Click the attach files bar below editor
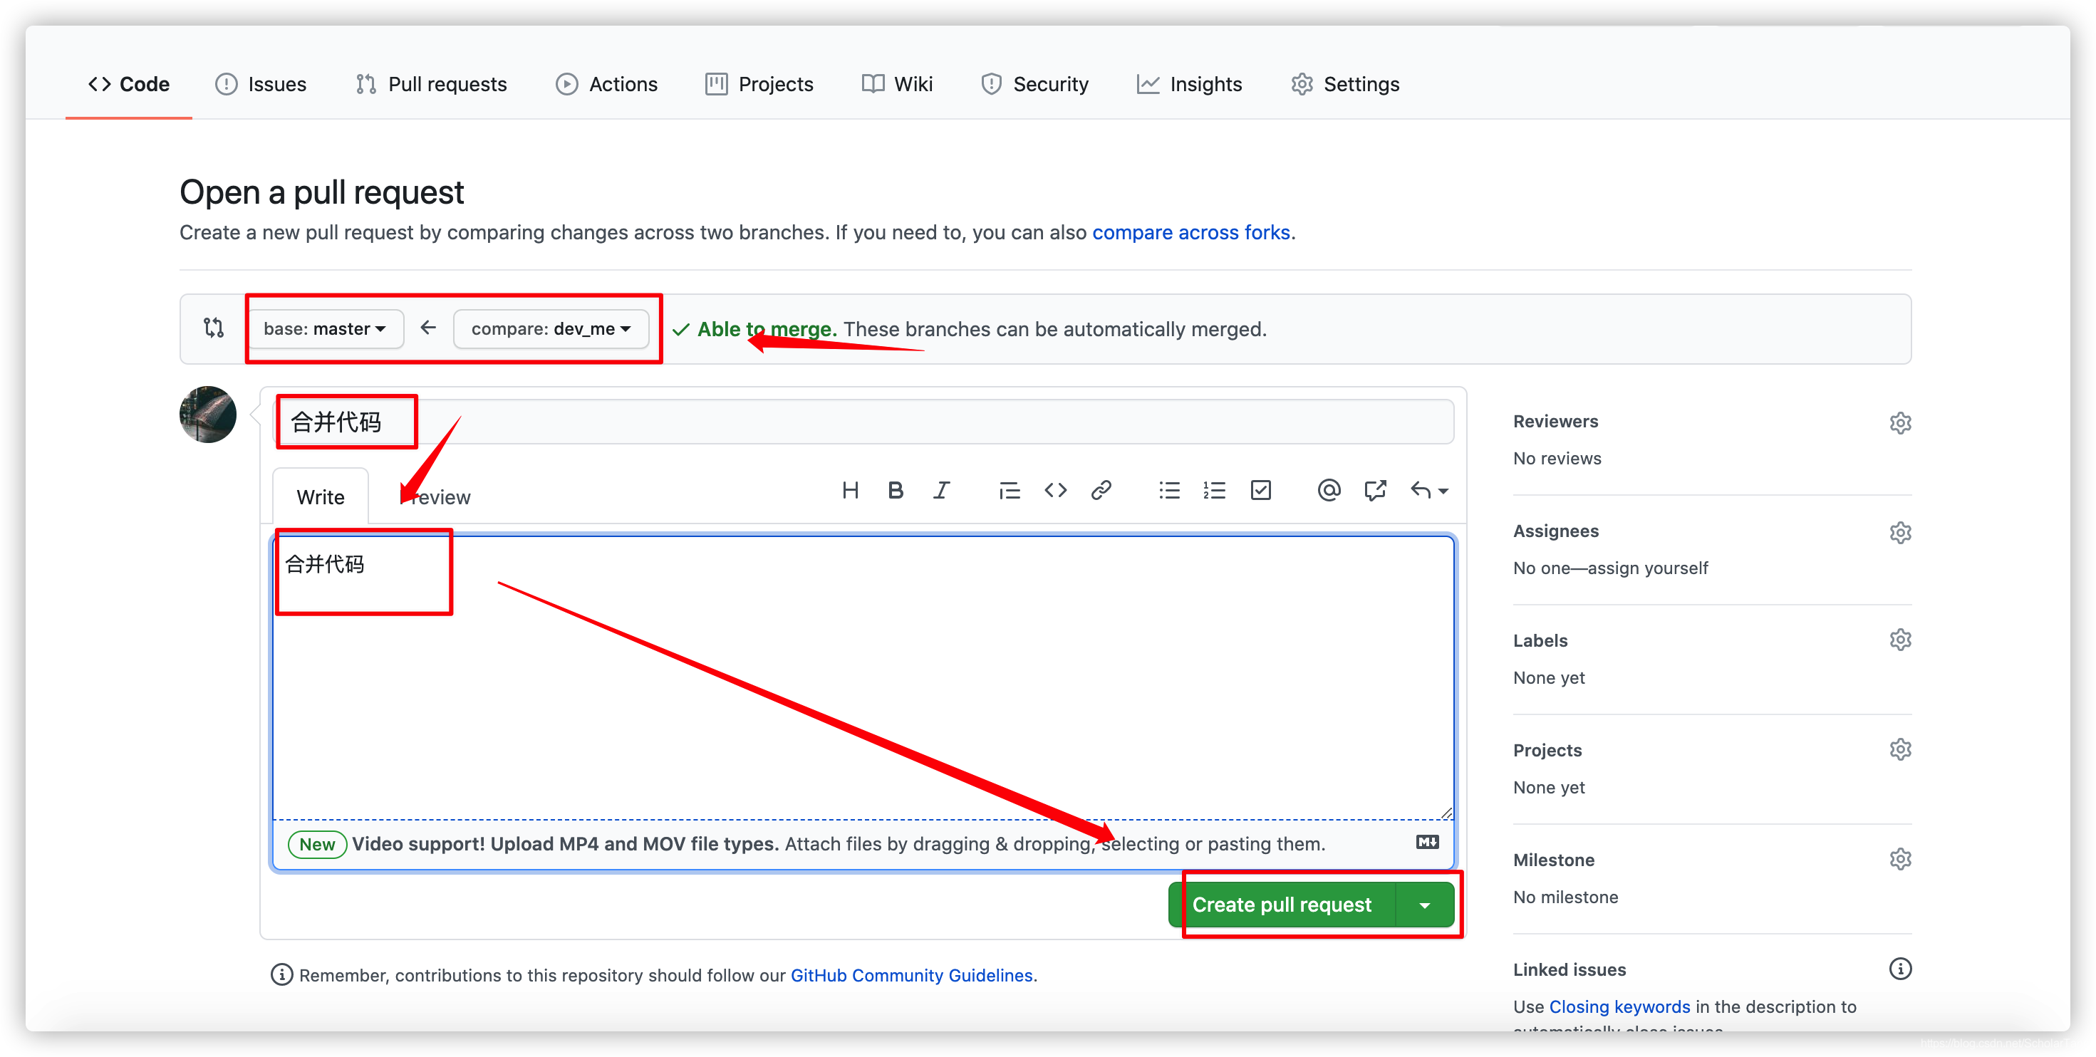This screenshot has height=1057, width=2096. click(x=863, y=844)
